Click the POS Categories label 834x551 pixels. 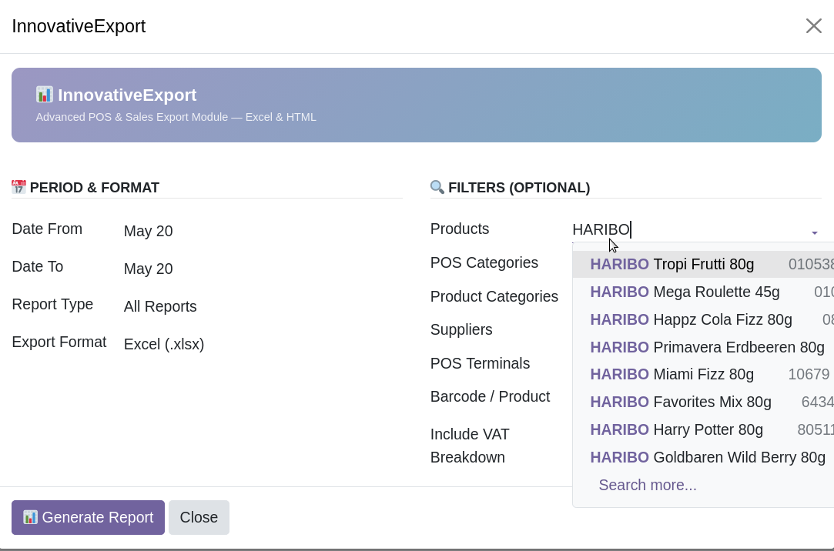(x=484, y=262)
